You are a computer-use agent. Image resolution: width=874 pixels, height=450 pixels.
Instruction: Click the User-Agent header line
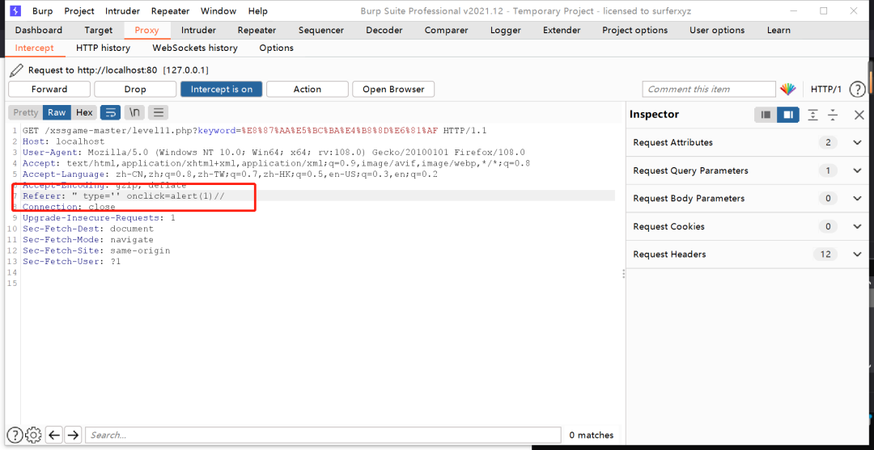(x=274, y=153)
